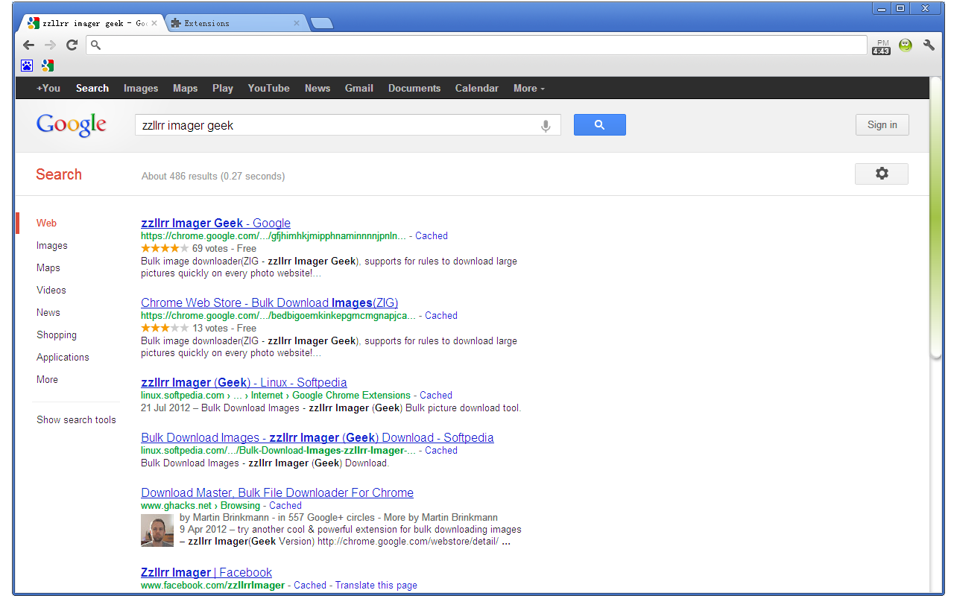Go forward with the browser forward arrow
The width and height of the screenshot is (954, 596).
click(50, 45)
